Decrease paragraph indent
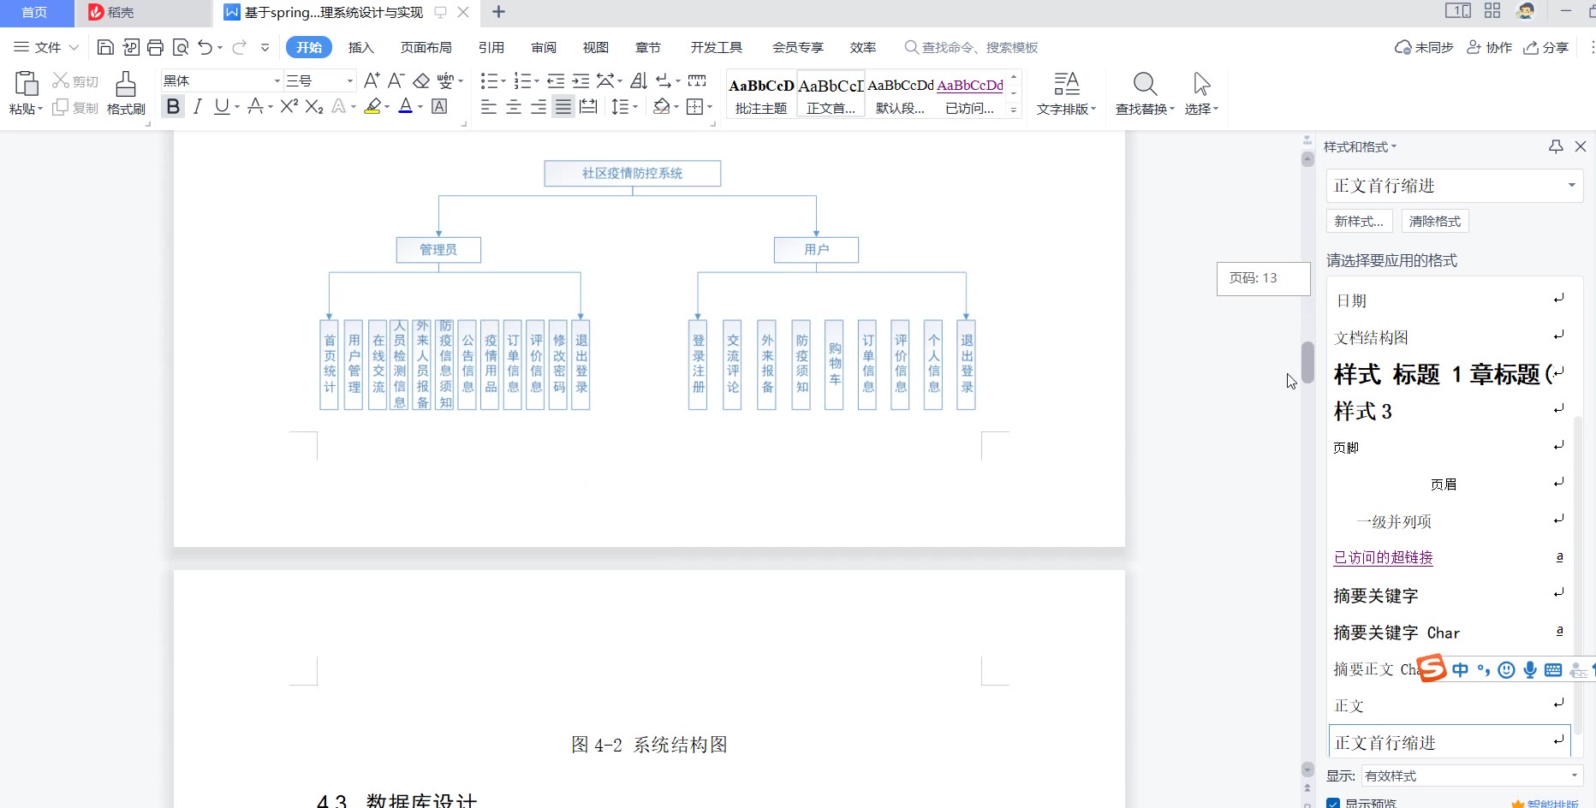Image resolution: width=1596 pixels, height=808 pixels. [556, 80]
